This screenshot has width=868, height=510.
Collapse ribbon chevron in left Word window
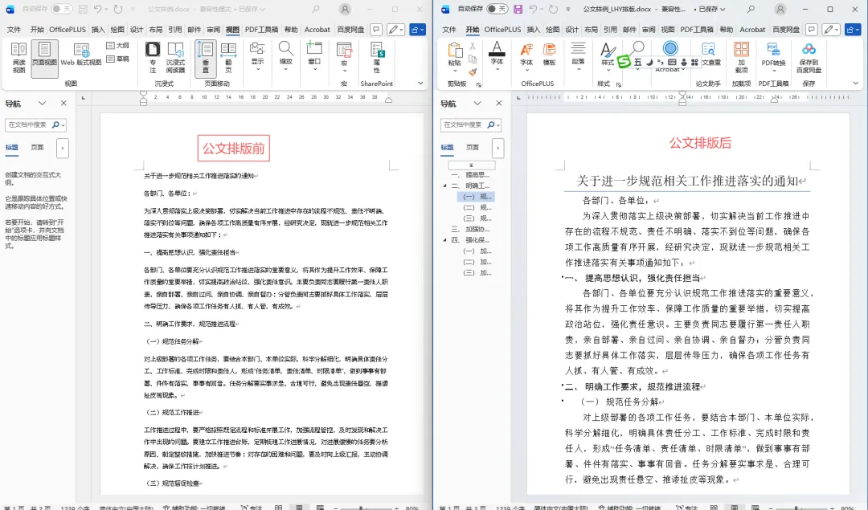(x=420, y=83)
